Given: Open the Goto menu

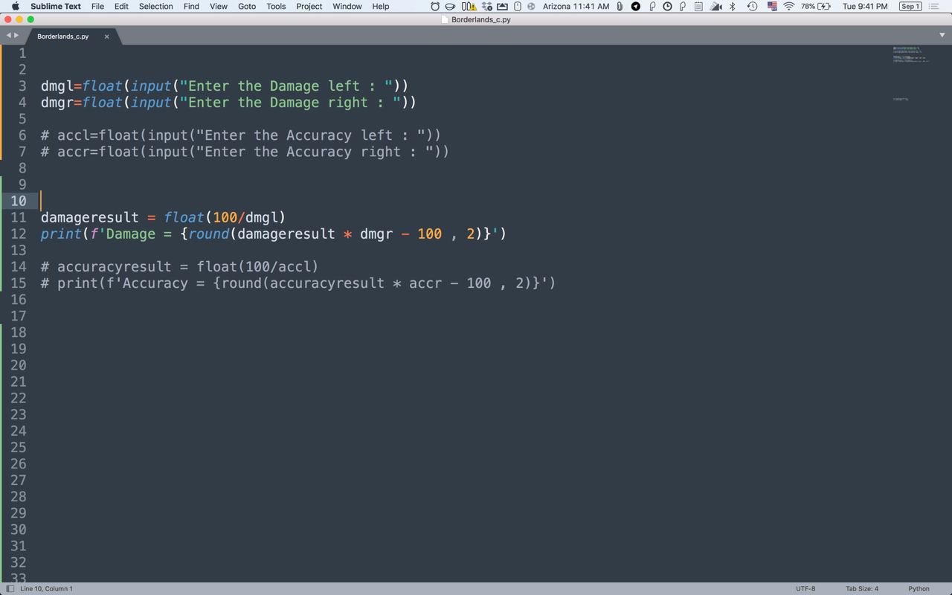Looking at the screenshot, I should 247,6.
